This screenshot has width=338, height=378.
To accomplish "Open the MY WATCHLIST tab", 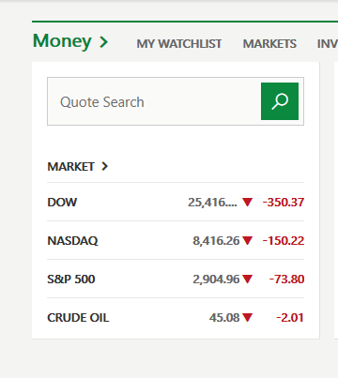I will pos(179,44).
